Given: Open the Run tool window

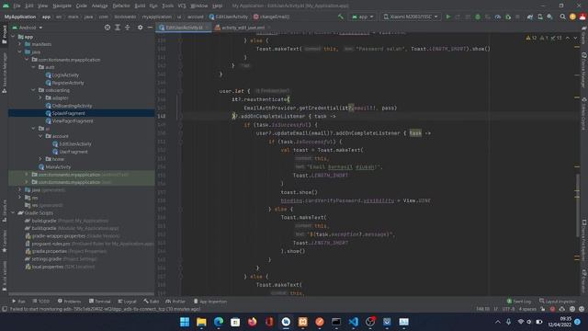Looking at the screenshot, I should point(18,302).
